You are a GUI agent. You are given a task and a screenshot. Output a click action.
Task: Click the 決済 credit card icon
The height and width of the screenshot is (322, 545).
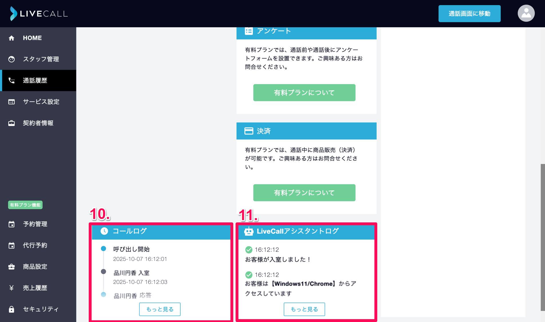tap(249, 131)
